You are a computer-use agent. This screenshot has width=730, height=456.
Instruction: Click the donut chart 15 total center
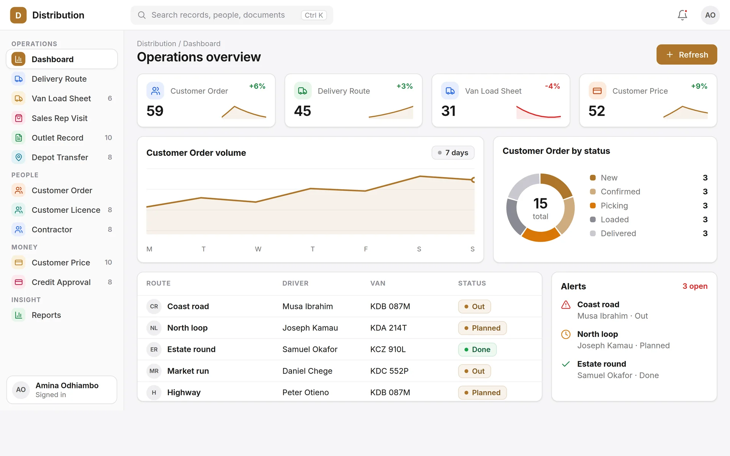pos(540,208)
